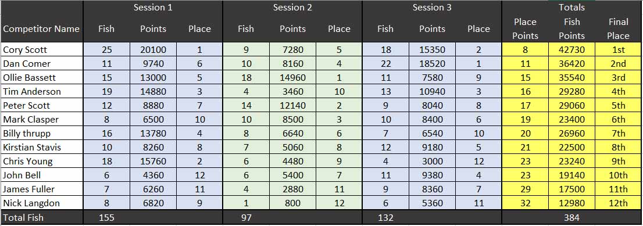Click the Session 3 header cell
643x226 pixels.
(432, 8)
